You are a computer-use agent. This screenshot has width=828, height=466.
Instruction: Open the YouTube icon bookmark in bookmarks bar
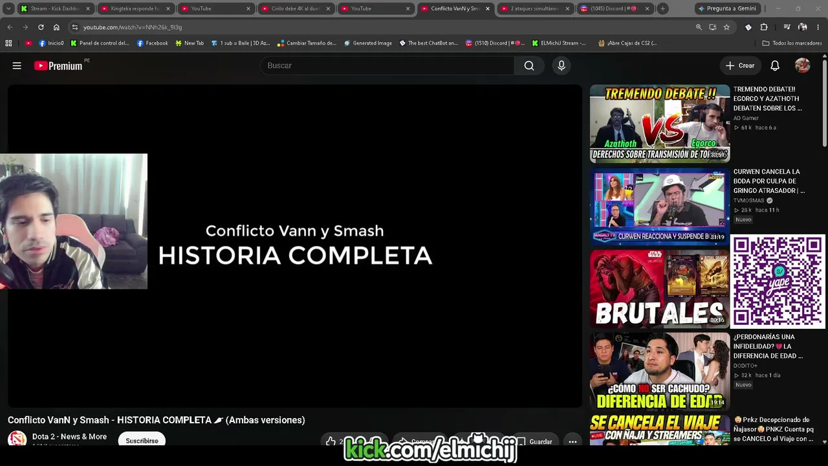point(28,43)
